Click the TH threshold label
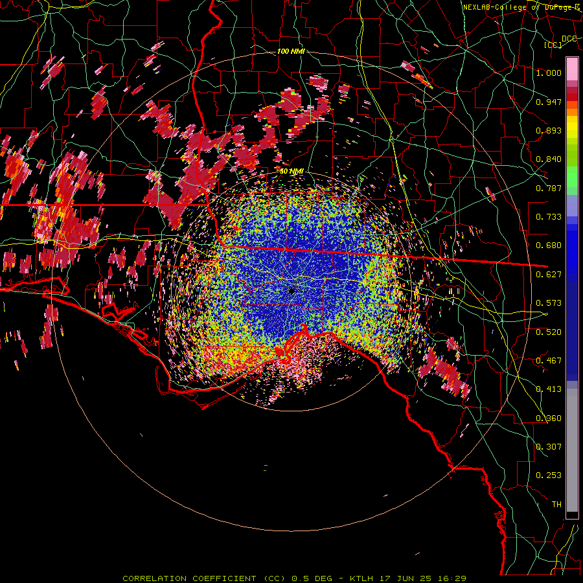Image resolution: width=583 pixels, height=583 pixels. pyautogui.click(x=556, y=505)
